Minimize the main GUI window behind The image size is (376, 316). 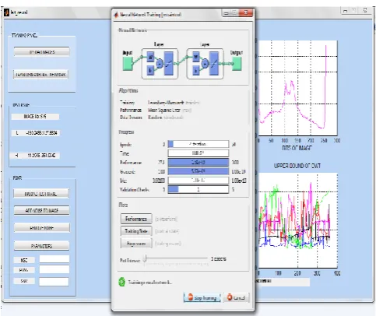click(x=345, y=11)
